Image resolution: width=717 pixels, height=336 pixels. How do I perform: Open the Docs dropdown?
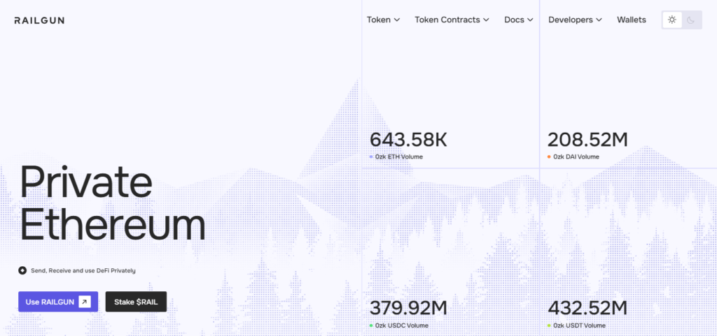tap(519, 20)
